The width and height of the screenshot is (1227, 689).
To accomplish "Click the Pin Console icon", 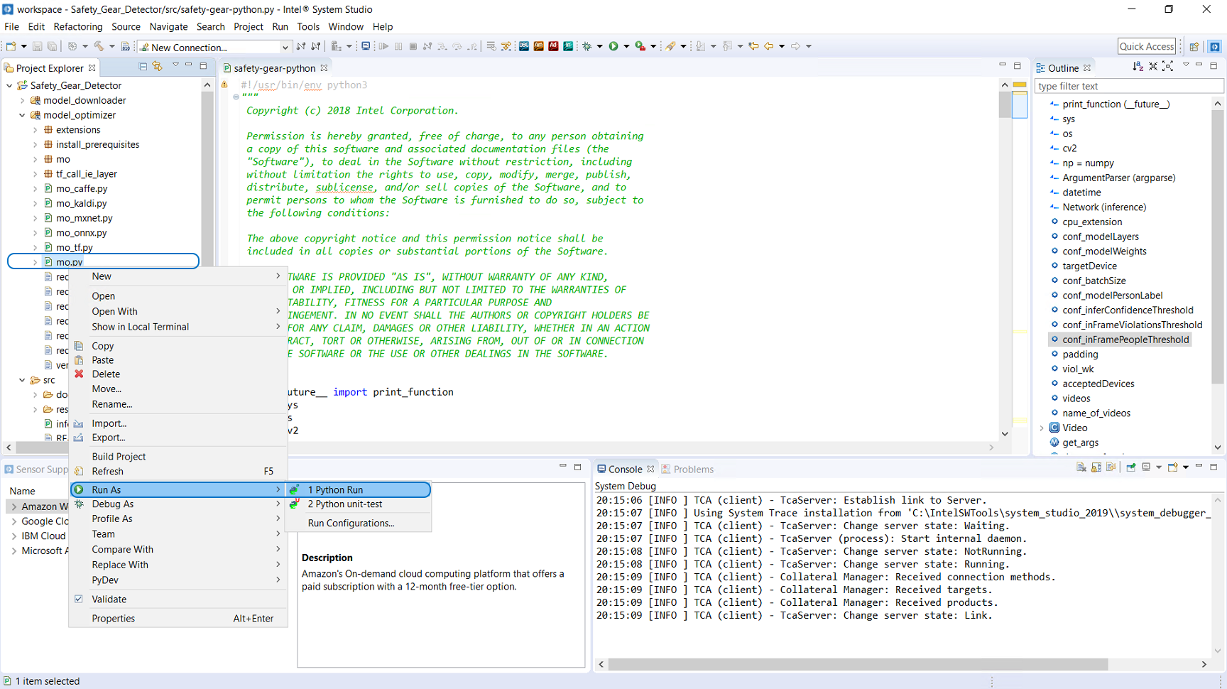I will [x=1131, y=467].
